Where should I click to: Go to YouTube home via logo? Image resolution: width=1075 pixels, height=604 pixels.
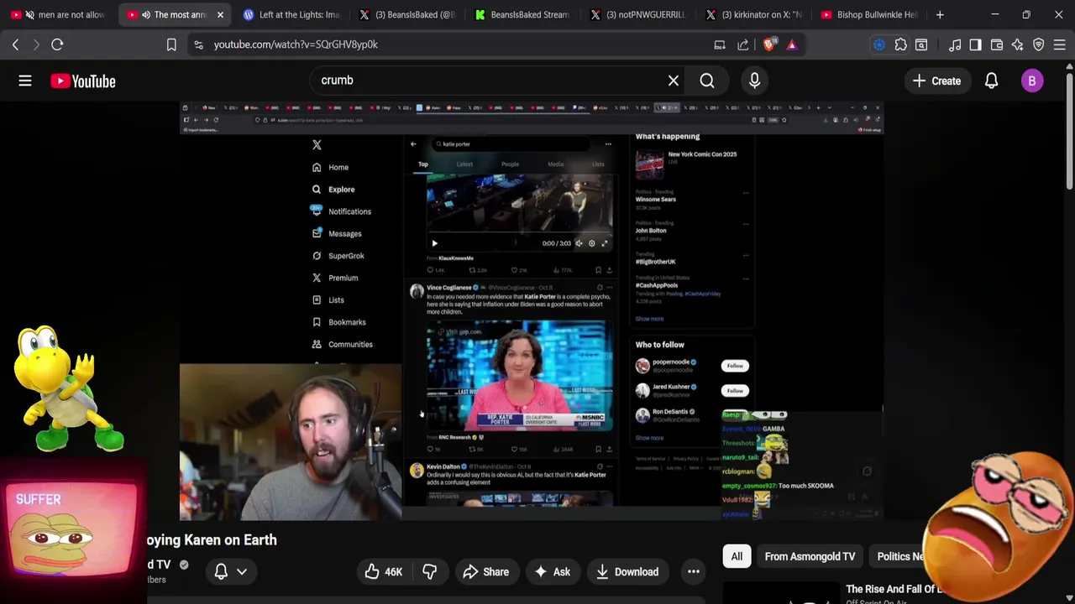tap(82, 81)
